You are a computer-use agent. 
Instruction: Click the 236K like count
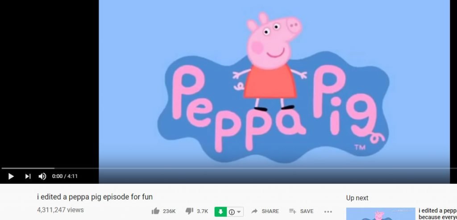point(169,211)
